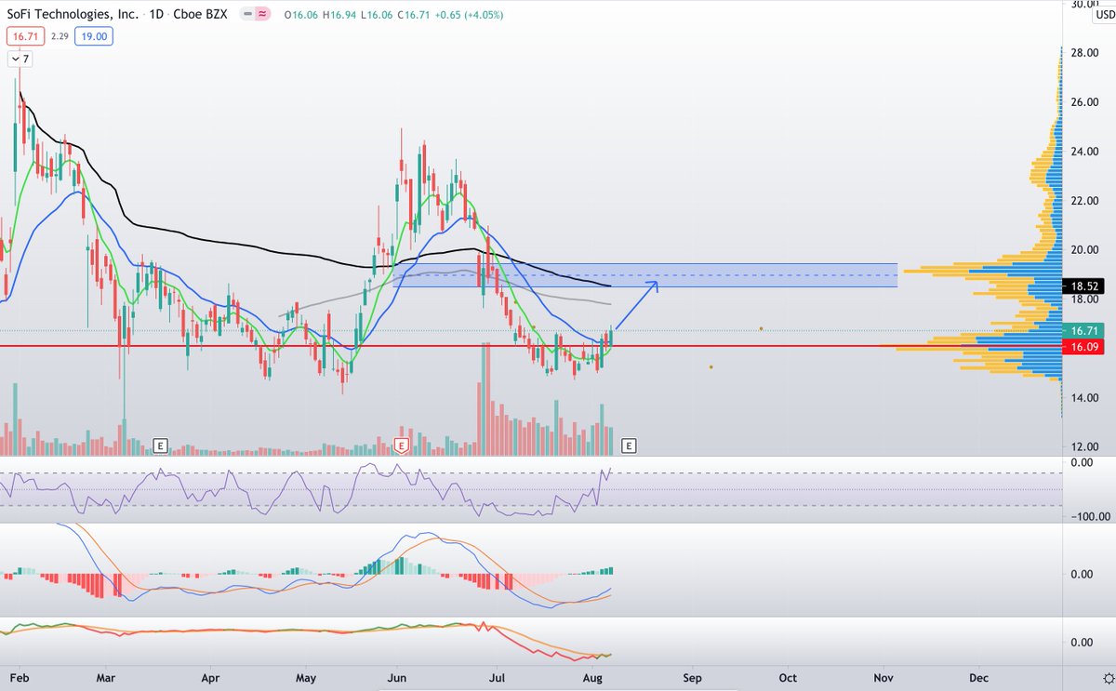Click the pink approximate-equals data status icon
The height and width of the screenshot is (691, 1116).
[x=263, y=15]
